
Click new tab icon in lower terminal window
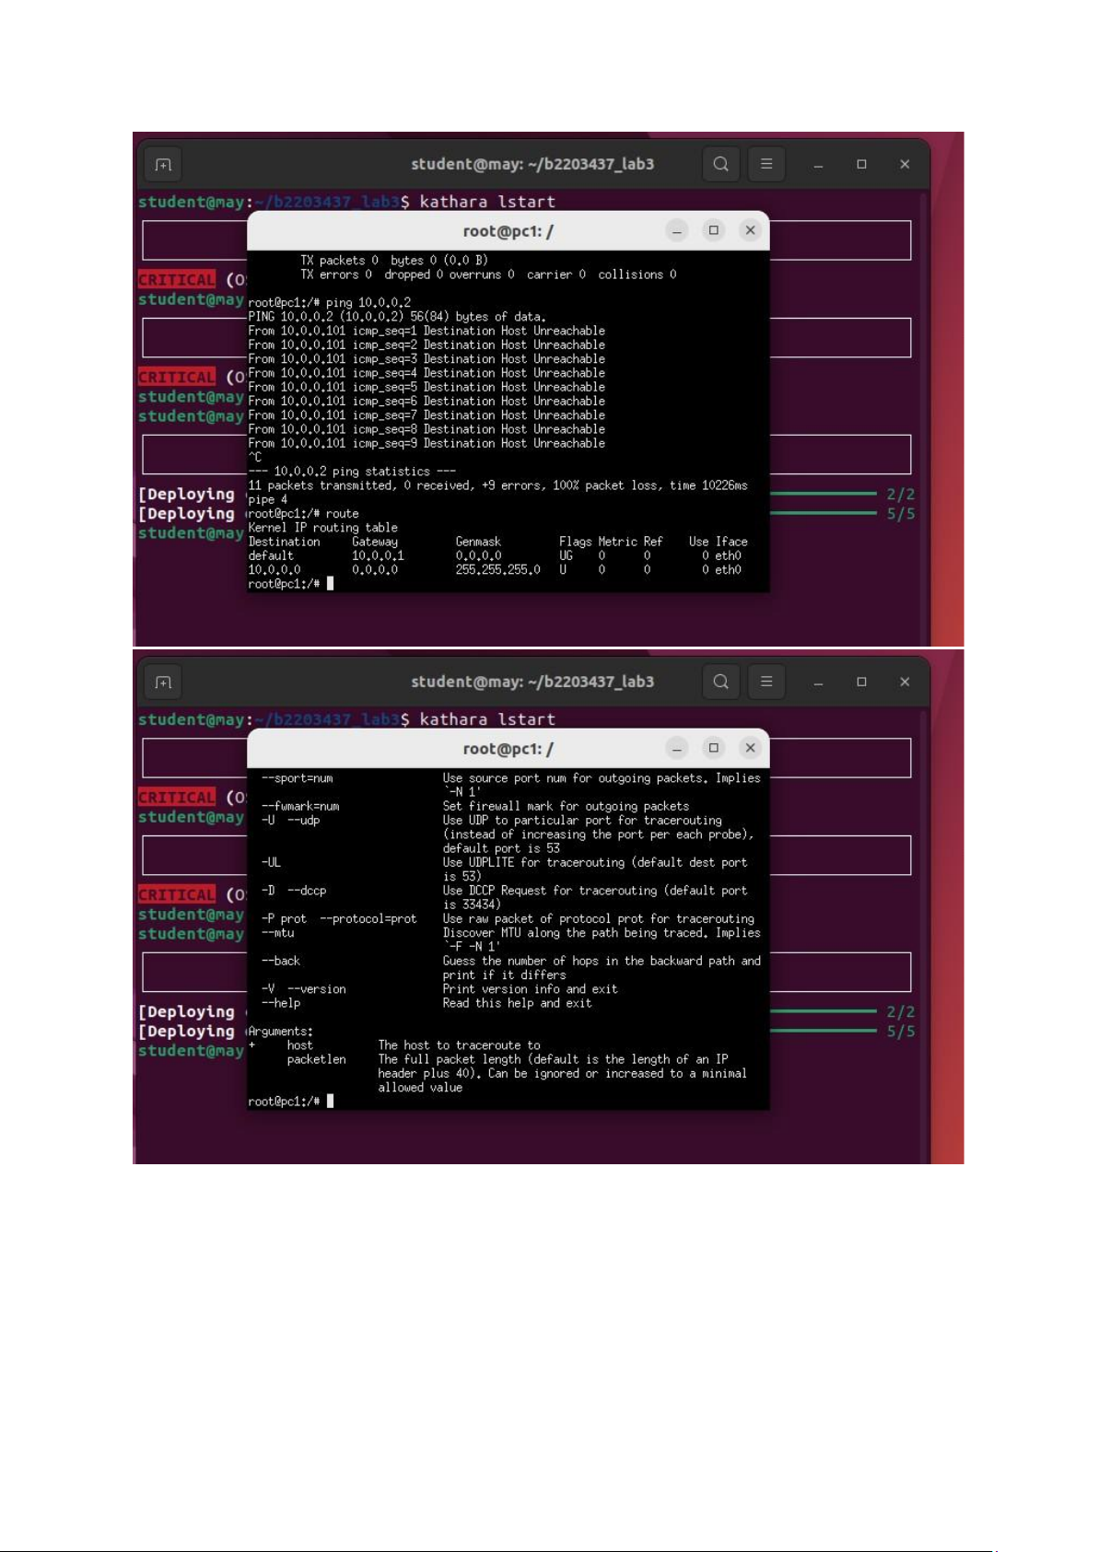(x=163, y=683)
